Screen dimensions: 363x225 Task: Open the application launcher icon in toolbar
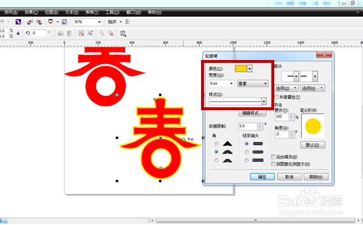pyautogui.click(x=18, y=22)
